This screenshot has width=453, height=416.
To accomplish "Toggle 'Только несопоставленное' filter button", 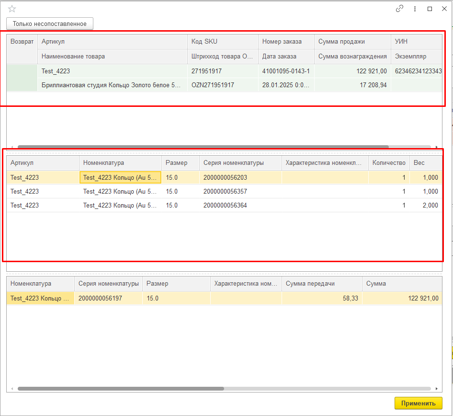I will point(50,23).
